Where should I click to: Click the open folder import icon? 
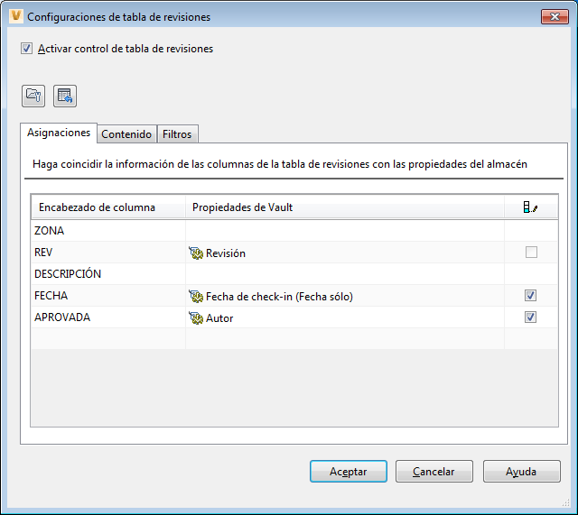pyautogui.click(x=33, y=95)
